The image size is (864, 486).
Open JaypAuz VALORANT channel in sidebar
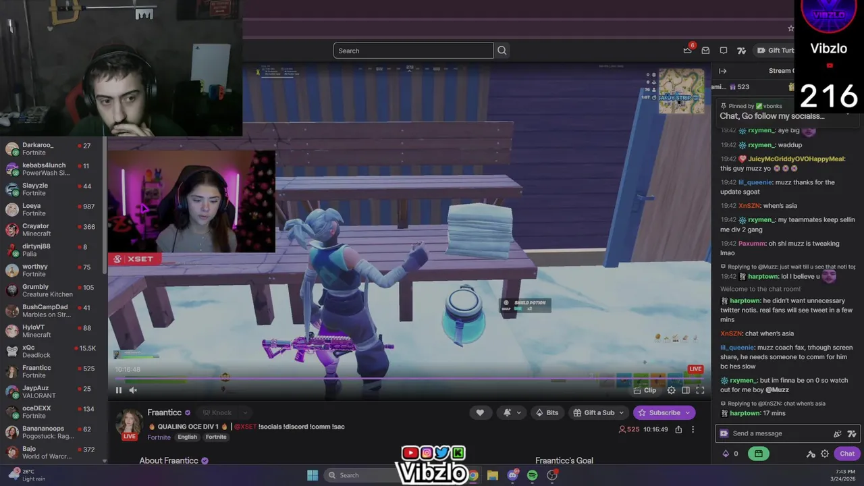tap(51, 391)
